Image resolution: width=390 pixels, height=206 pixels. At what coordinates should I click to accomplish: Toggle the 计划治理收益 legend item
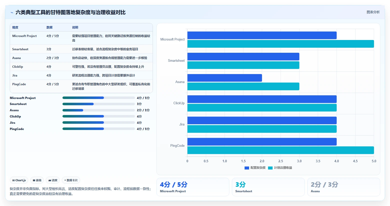280,168
